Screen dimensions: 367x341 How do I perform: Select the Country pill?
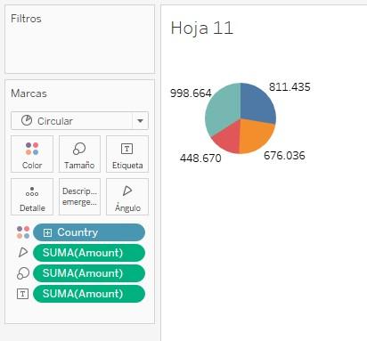(89, 232)
